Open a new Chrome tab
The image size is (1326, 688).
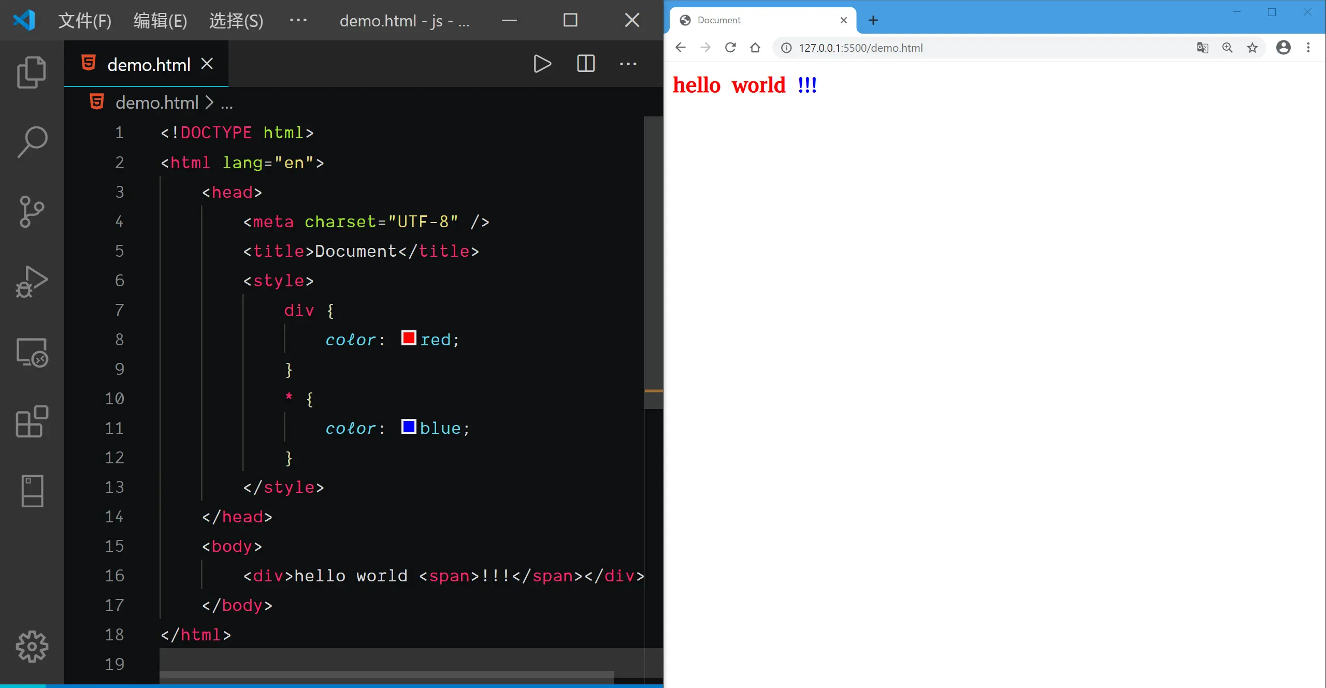tap(873, 20)
